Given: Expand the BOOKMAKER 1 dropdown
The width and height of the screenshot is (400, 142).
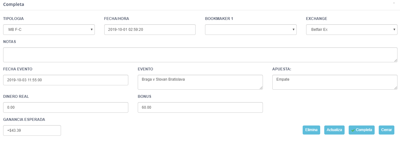Looking at the screenshot, I should click(x=251, y=30).
